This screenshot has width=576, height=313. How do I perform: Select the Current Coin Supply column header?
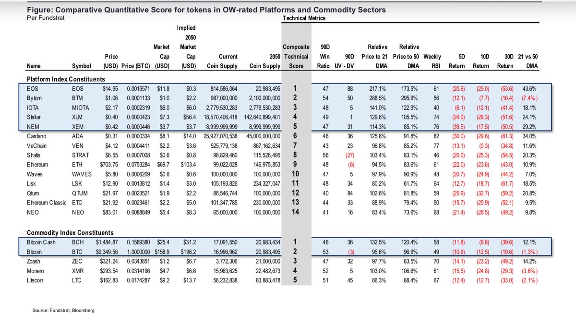(x=221, y=61)
